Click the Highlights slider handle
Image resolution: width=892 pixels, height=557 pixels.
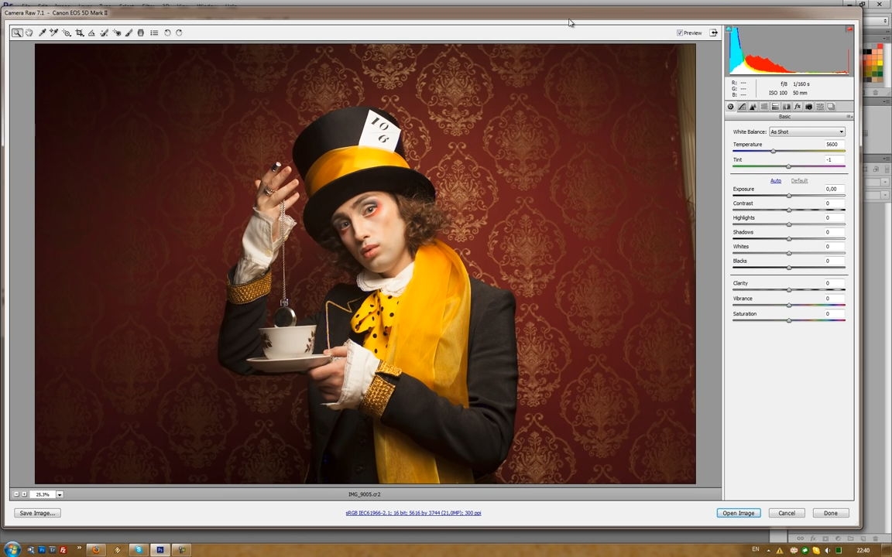tap(788, 224)
